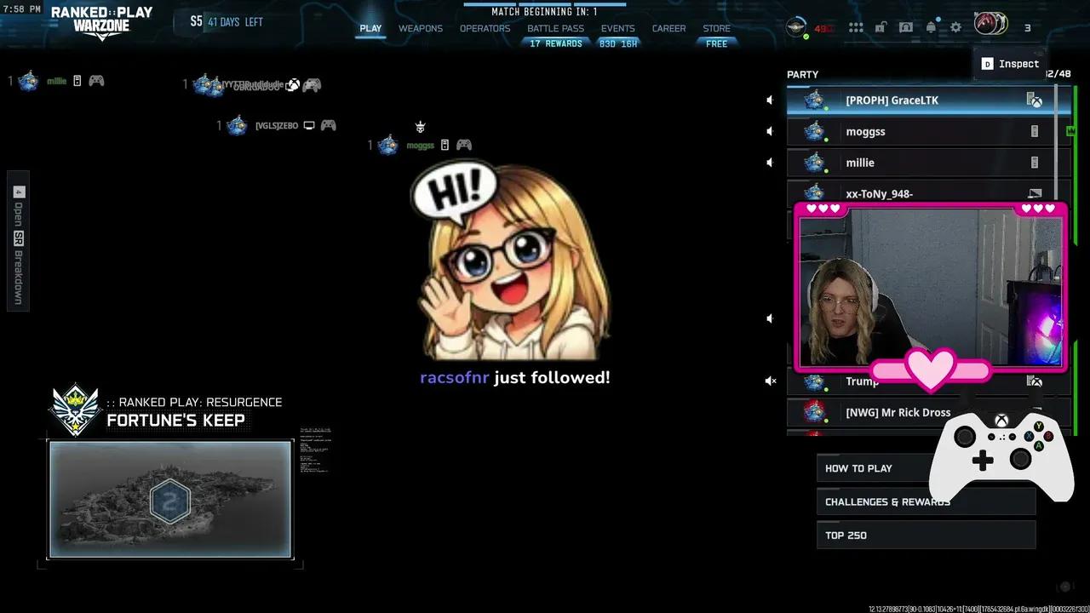
Task: Unmute the muted speaker beside Trump row
Action: pos(771,381)
